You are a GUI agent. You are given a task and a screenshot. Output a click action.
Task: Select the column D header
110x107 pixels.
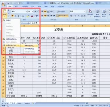click(x=54, y=26)
